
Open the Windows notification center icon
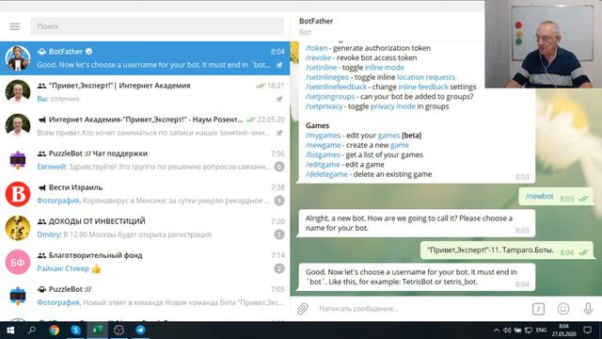pyautogui.click(x=587, y=331)
